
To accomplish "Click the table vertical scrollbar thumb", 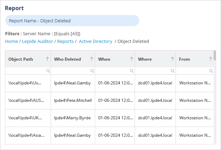I will point(215,55).
